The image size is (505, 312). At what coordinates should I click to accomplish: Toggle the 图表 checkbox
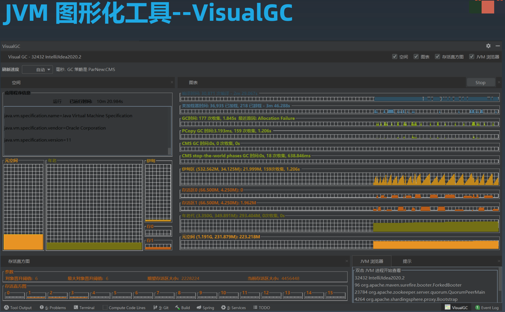[x=416, y=57]
